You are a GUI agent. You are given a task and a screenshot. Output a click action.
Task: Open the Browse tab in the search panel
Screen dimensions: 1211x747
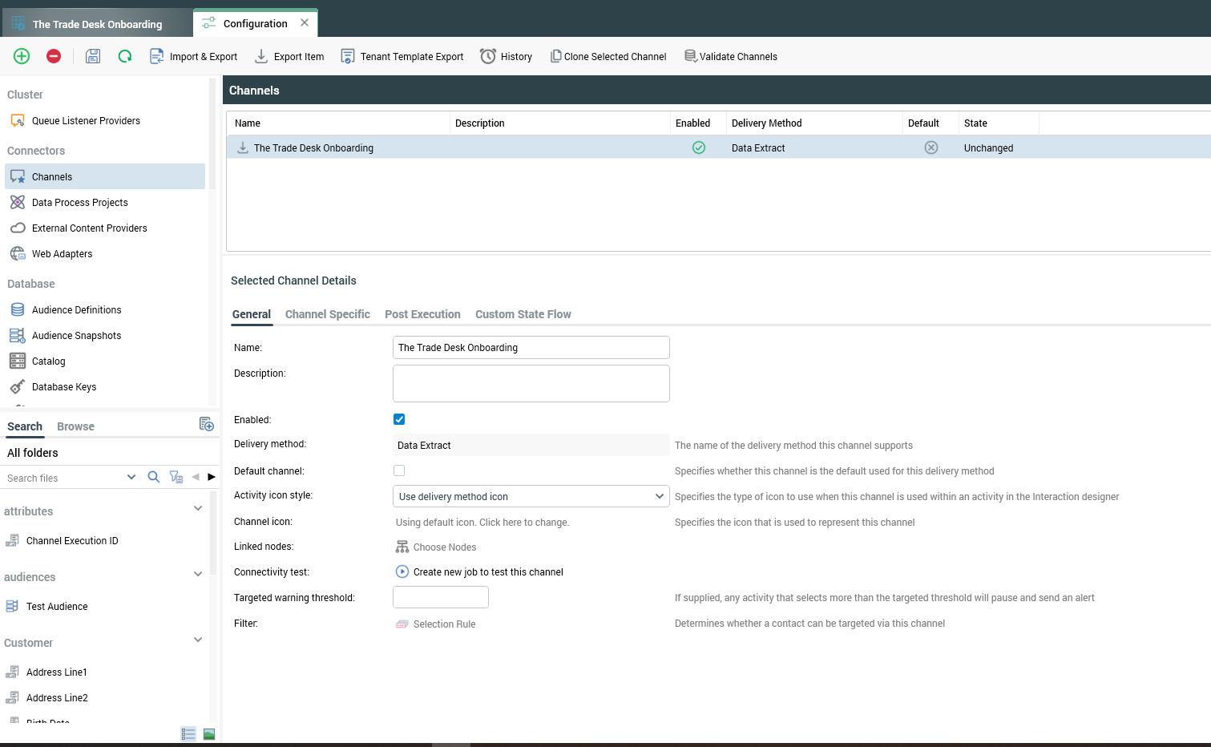[x=75, y=426]
